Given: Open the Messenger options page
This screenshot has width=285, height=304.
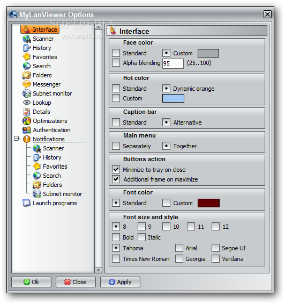Looking at the screenshot, I should (x=47, y=84).
